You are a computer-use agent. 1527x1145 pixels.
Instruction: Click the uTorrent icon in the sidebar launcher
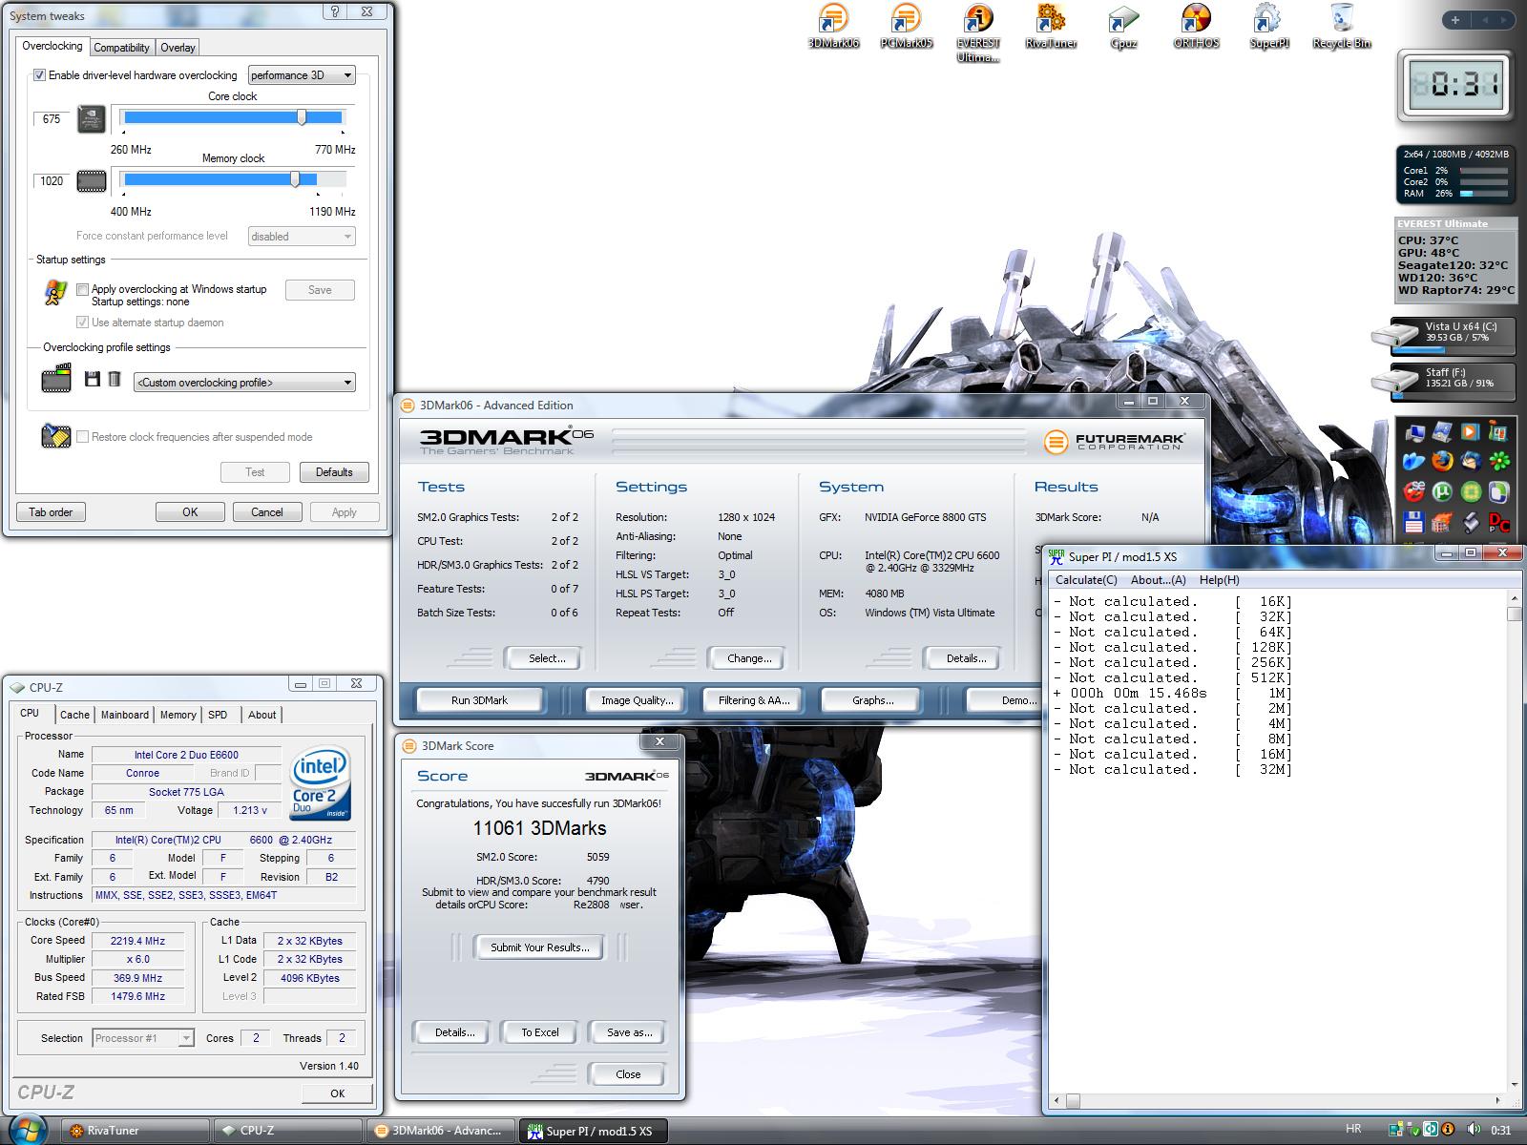tap(1442, 491)
